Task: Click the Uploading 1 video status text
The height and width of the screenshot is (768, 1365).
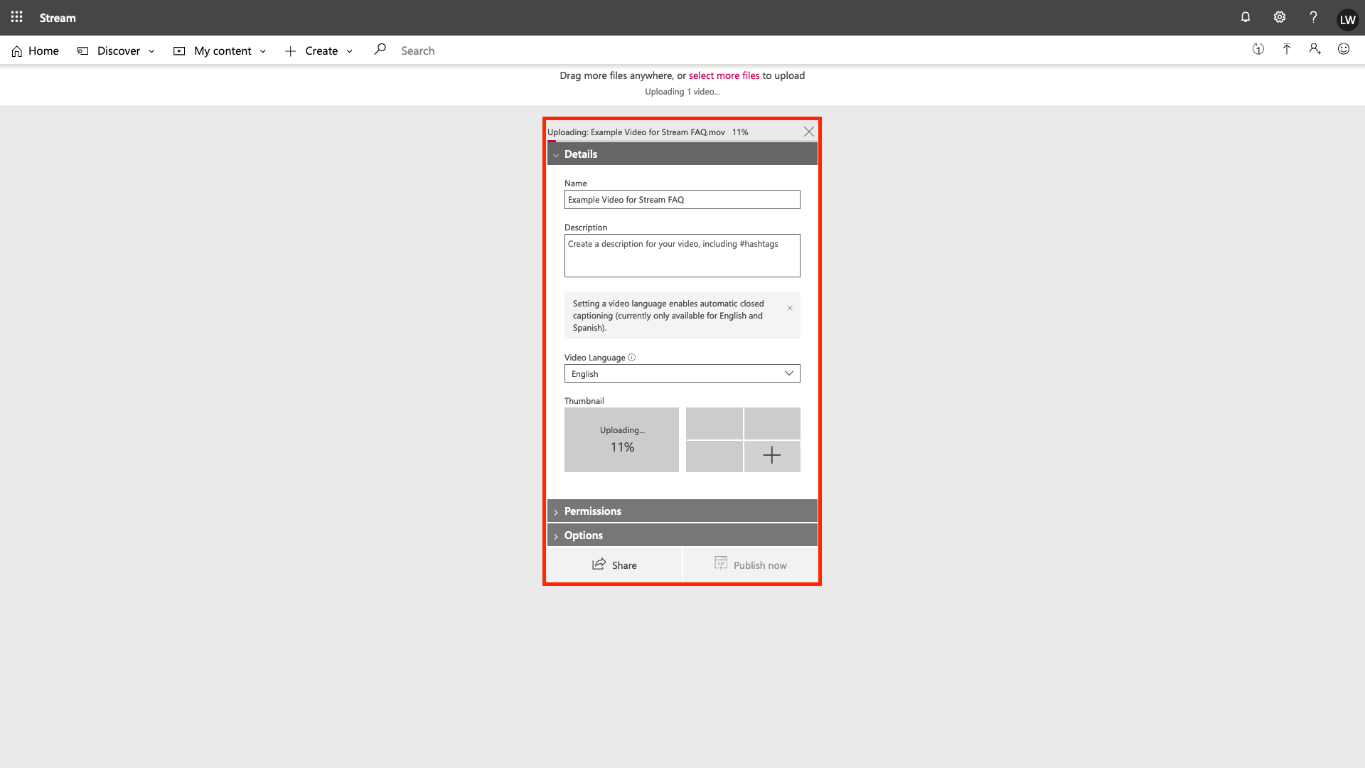Action: [x=682, y=92]
